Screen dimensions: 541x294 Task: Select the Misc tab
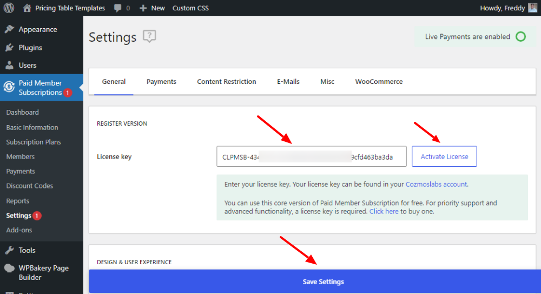coord(327,82)
